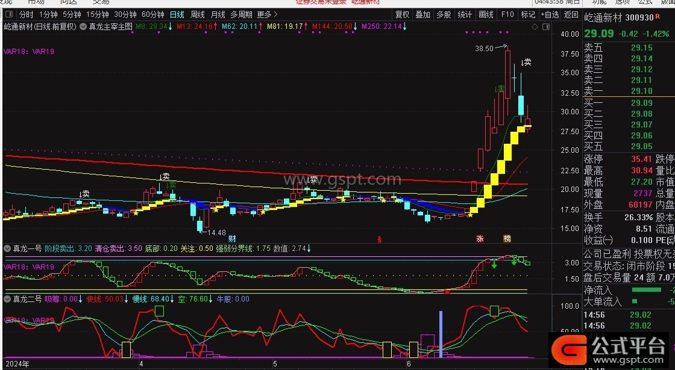The width and height of the screenshot is (675, 370).
Task: Click the M250: 22.14 moving average label
Action: point(385,26)
